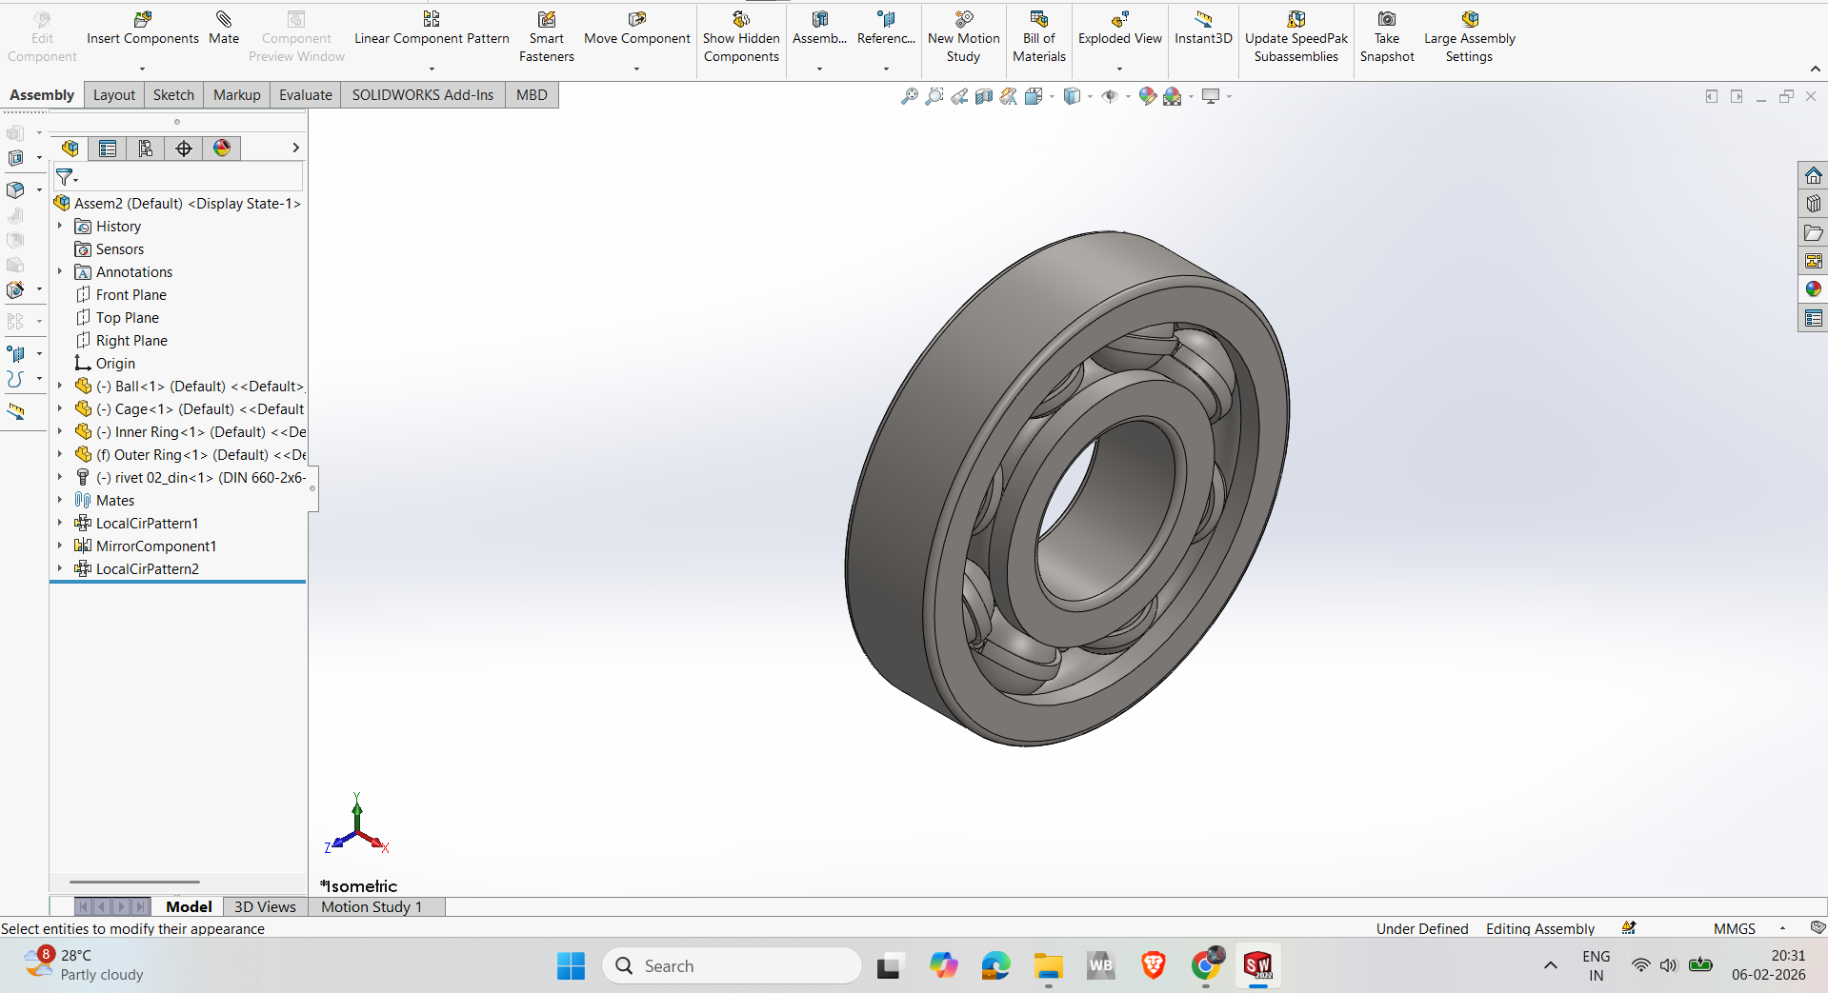Image resolution: width=1828 pixels, height=993 pixels.
Task: Toggle the Instant3D mode
Action: pos(1203,30)
